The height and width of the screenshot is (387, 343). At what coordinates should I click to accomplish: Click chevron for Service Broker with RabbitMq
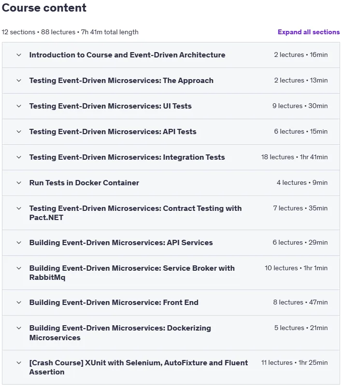pyautogui.click(x=19, y=268)
